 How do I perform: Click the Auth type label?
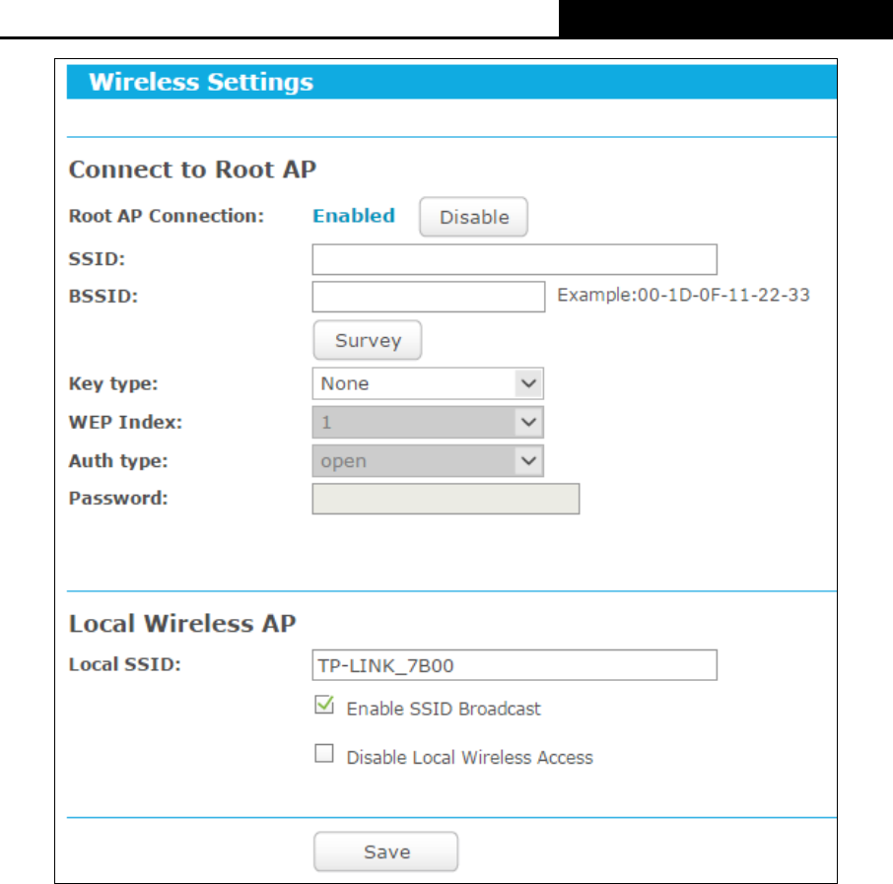tap(118, 461)
